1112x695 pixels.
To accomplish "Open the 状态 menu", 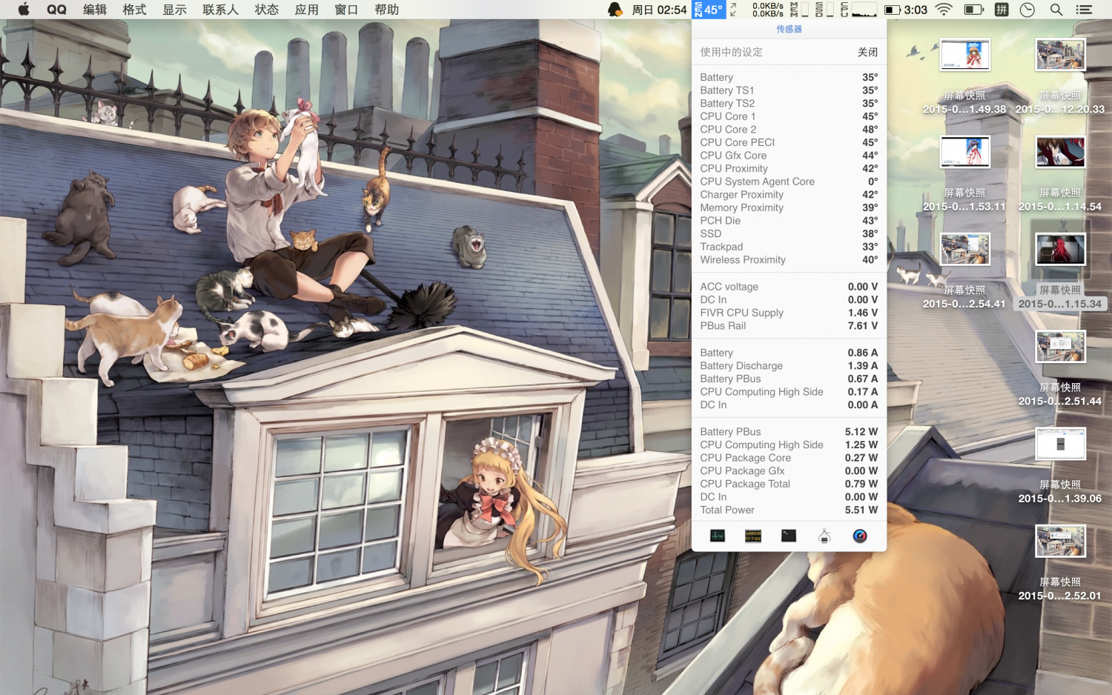I will 267,10.
